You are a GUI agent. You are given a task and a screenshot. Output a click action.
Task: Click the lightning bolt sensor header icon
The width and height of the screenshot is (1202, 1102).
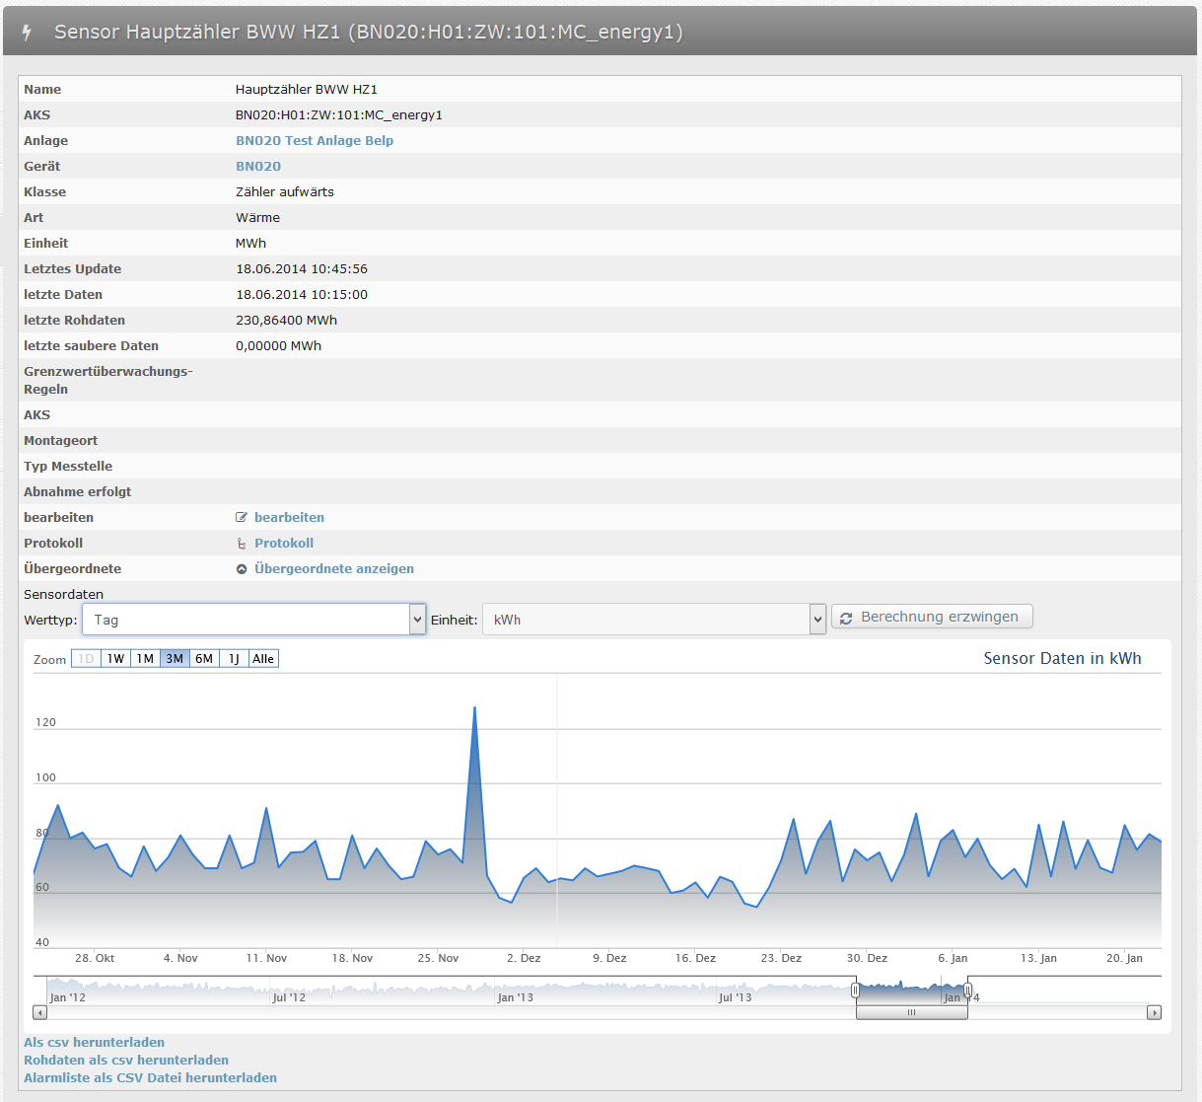(27, 33)
